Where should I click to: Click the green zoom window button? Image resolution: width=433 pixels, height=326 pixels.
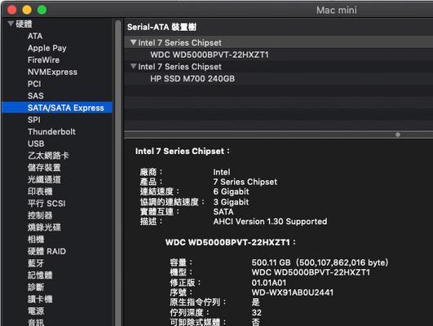[x=42, y=10]
